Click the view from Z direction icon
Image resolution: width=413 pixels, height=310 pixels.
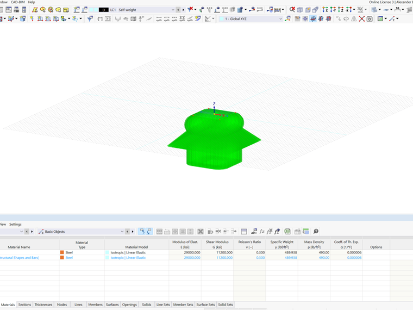click(341, 10)
